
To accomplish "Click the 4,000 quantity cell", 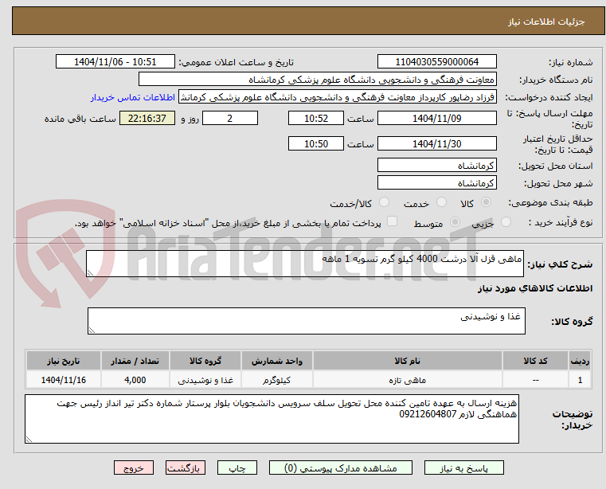I will point(135,380).
